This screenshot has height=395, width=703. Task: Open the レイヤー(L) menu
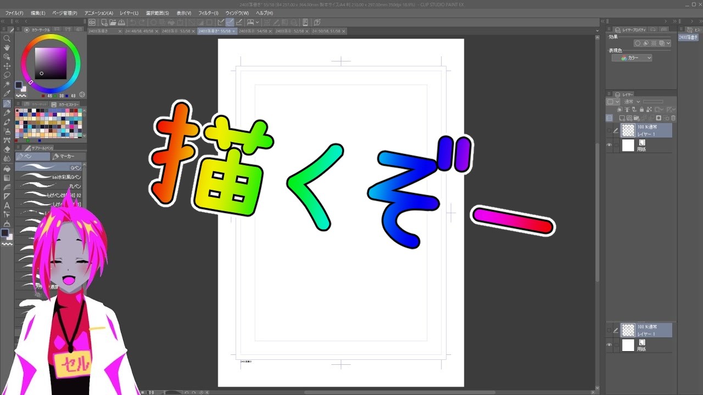point(129,13)
